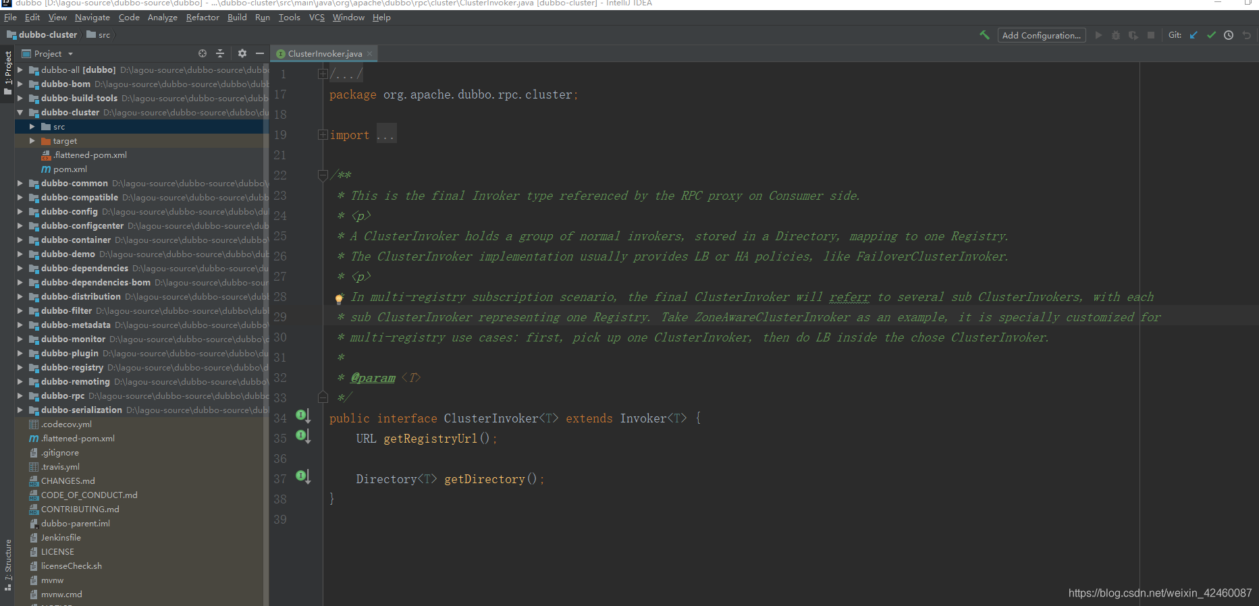Expand the dubbo-registry module
Image resolution: width=1259 pixels, height=606 pixels.
[x=20, y=368]
